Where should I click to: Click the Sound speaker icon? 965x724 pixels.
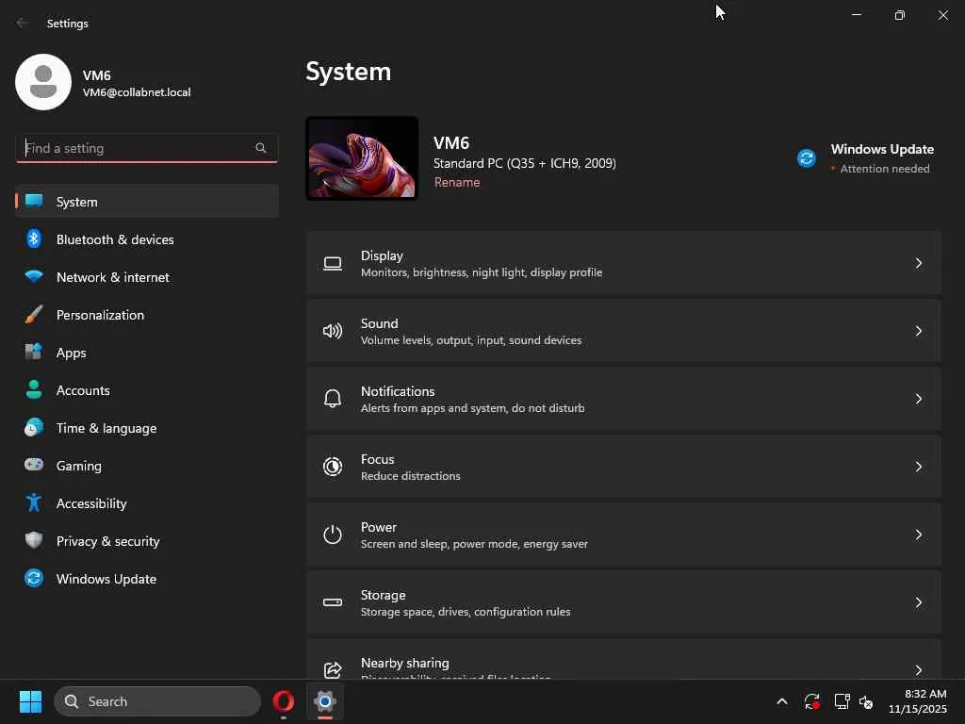(333, 331)
